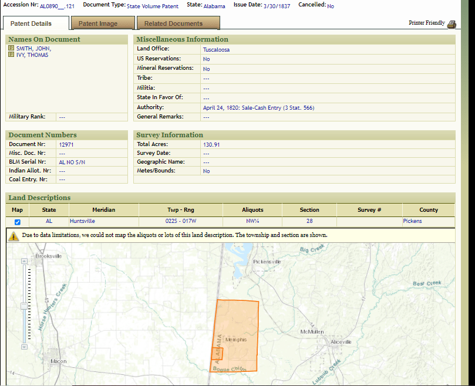This screenshot has height=386, width=475.
Task: Click the small orange section square on map
Action: click(x=217, y=354)
